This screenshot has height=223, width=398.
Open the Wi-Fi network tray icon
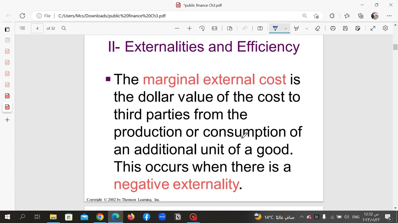point(332,217)
